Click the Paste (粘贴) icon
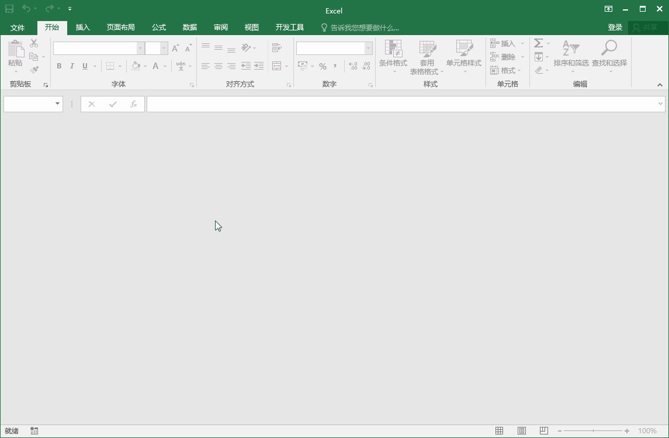 click(x=15, y=53)
